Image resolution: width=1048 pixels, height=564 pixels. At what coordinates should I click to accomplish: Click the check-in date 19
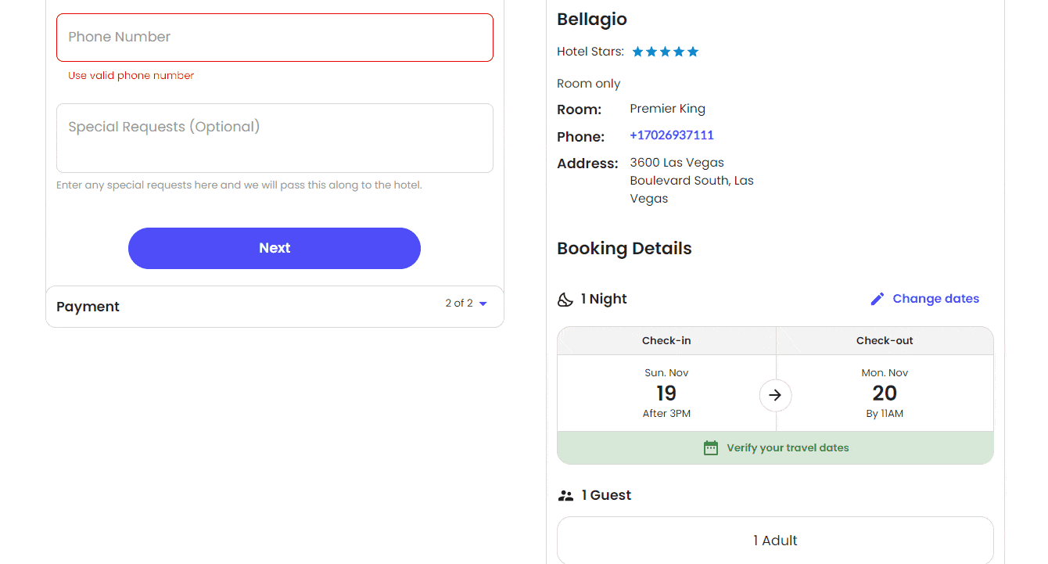[x=666, y=393]
